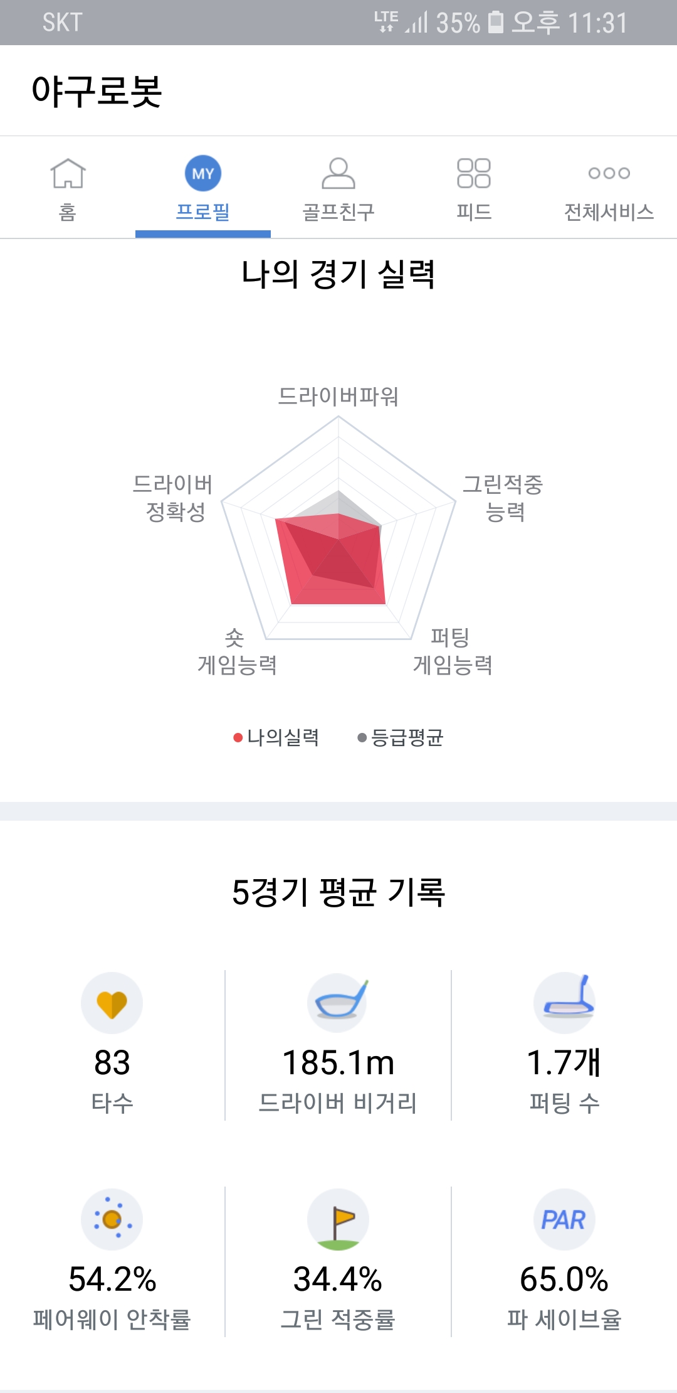Screen dimensions: 677x1393
Task: Switch to the 골프친구 tab label
Action: [x=338, y=212]
